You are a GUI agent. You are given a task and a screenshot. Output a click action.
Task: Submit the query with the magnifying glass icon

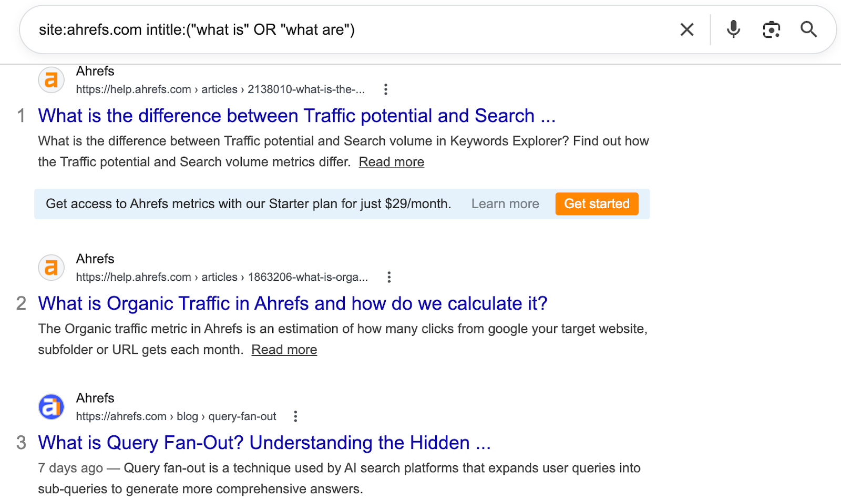(x=808, y=29)
